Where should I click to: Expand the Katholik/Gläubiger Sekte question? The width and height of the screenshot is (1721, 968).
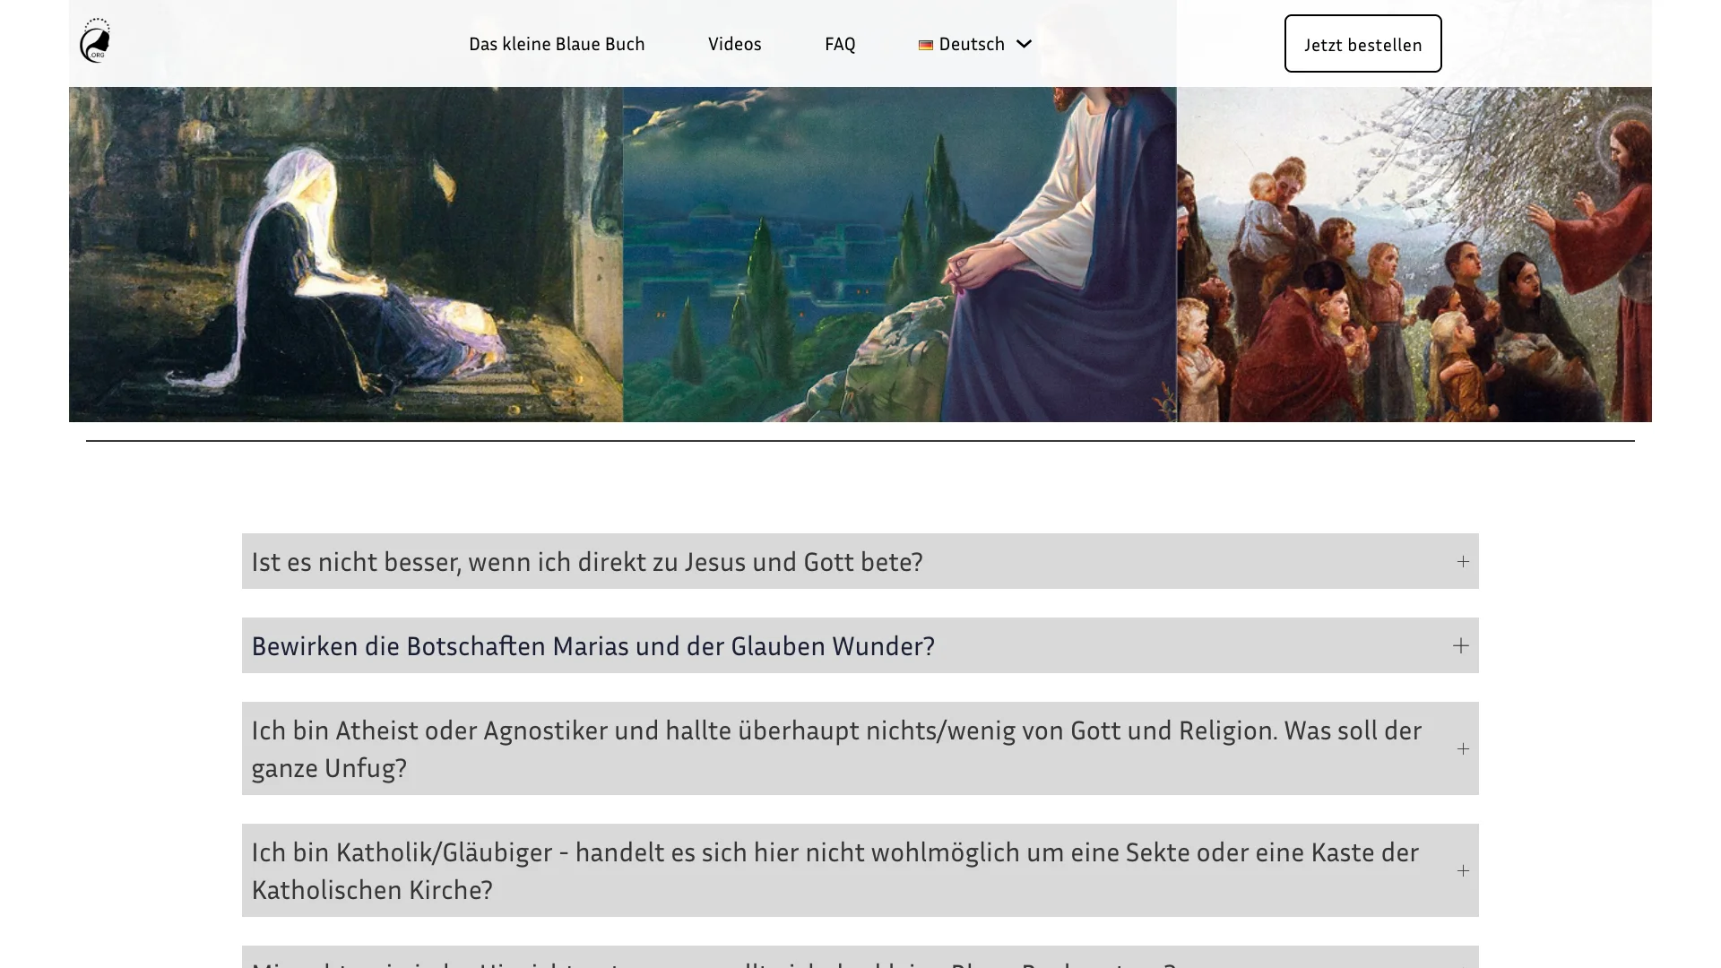[x=860, y=870]
